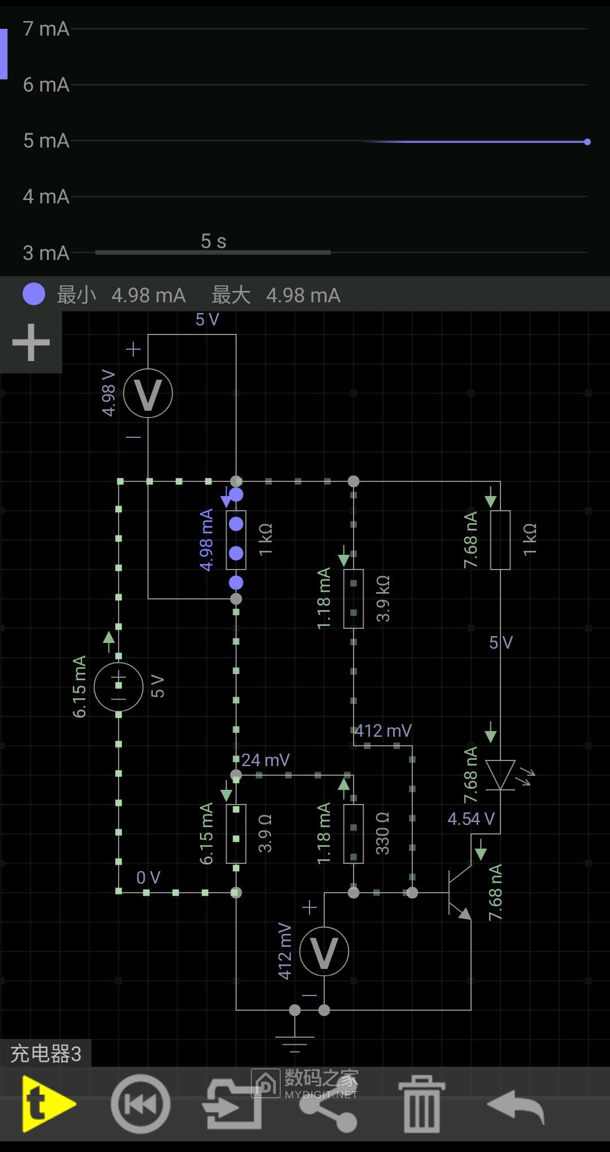610x1152 pixels.
Task: Open the add component plus button
Action: pyautogui.click(x=30, y=342)
